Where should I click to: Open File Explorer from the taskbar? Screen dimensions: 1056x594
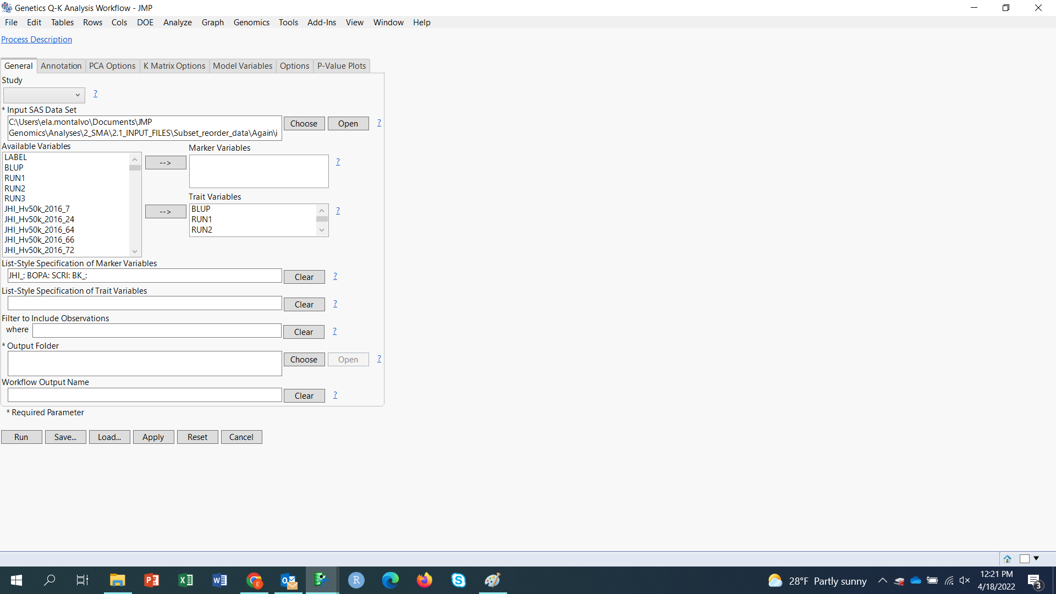pos(117,580)
